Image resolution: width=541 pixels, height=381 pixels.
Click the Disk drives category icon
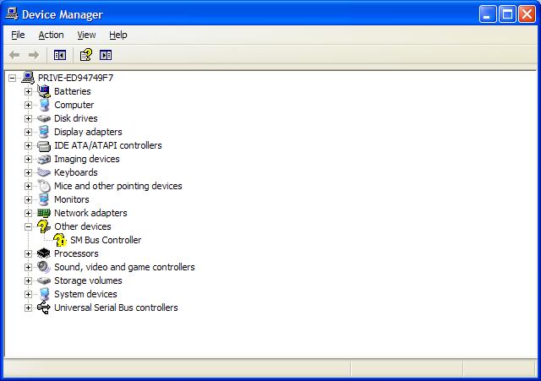44,118
